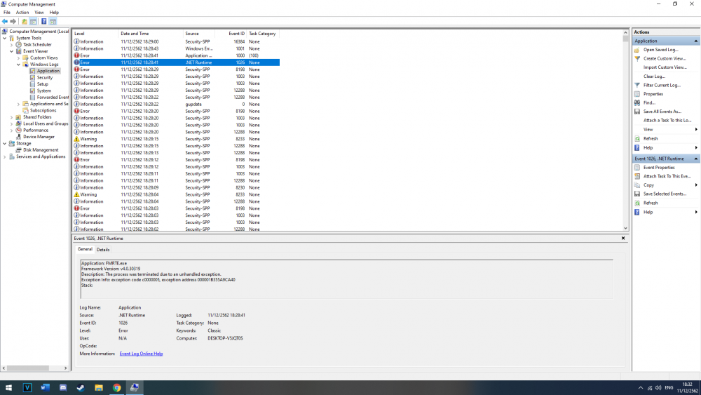Select the System log in tree
The width and height of the screenshot is (701, 395).
click(43, 91)
